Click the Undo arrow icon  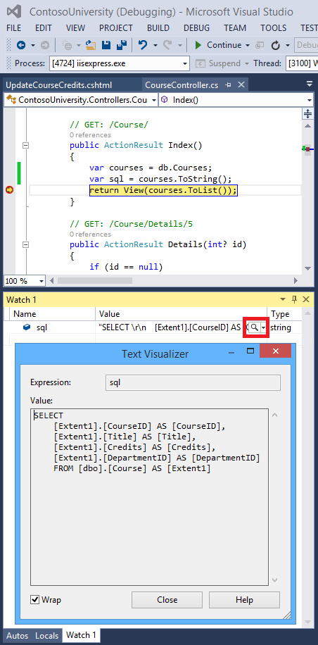click(x=143, y=45)
